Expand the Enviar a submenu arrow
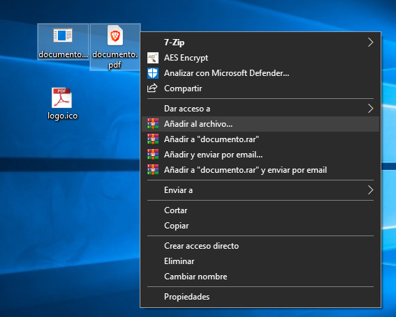This screenshot has height=317, width=396. pos(370,190)
